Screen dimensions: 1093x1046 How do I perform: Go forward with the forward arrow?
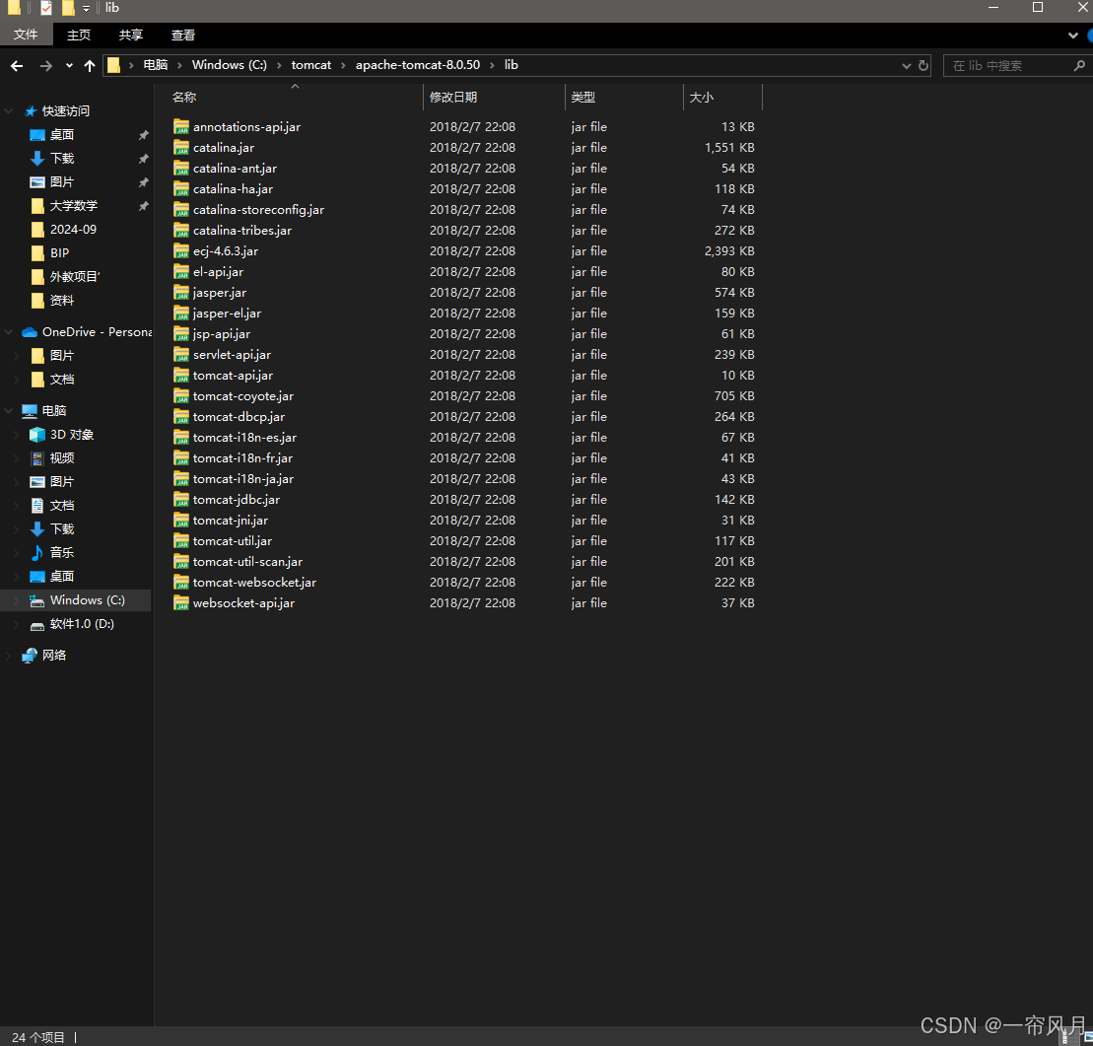tap(46, 65)
